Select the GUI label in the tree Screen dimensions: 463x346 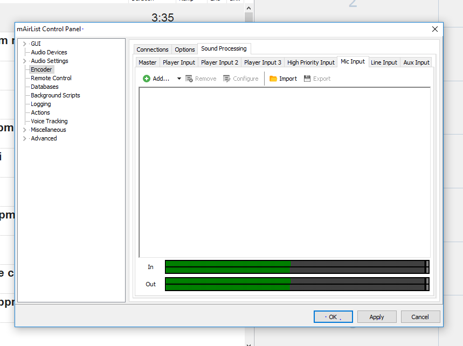click(36, 44)
